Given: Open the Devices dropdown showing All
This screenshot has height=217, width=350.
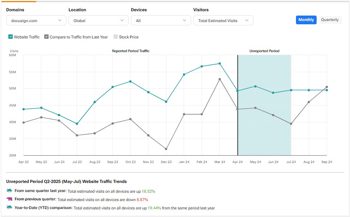Looking at the screenshot, I should 161,21.
